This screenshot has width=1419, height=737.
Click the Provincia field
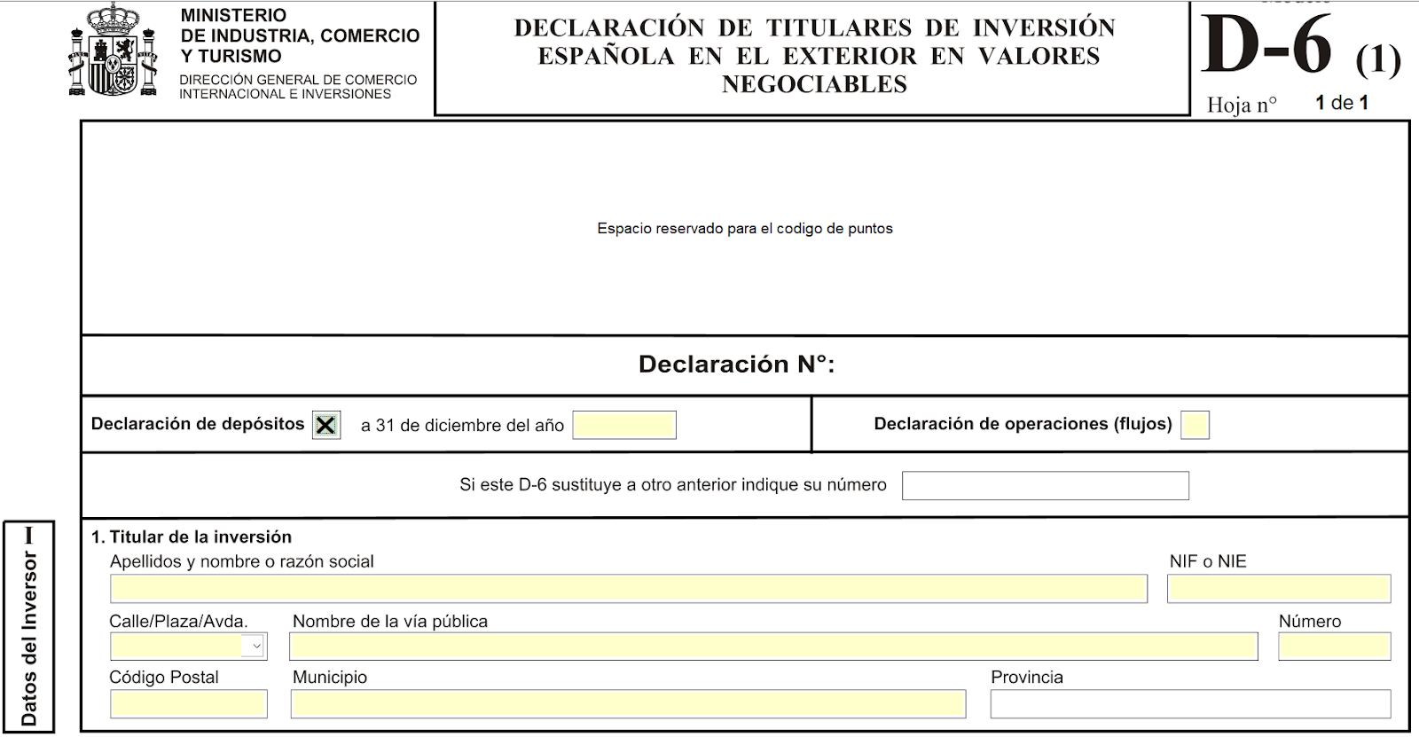point(1191,704)
